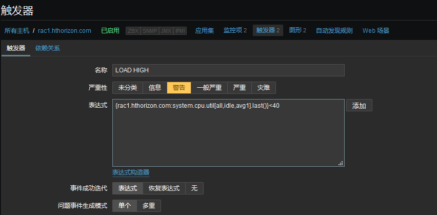The image size is (437, 215).
Task: Click the 添加 button beside expression
Action: (x=359, y=106)
